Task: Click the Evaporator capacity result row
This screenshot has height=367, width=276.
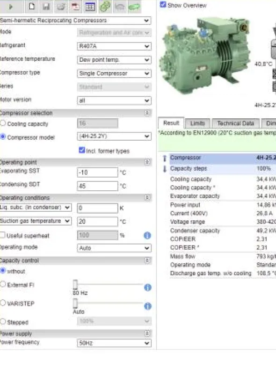Action: 223,196
